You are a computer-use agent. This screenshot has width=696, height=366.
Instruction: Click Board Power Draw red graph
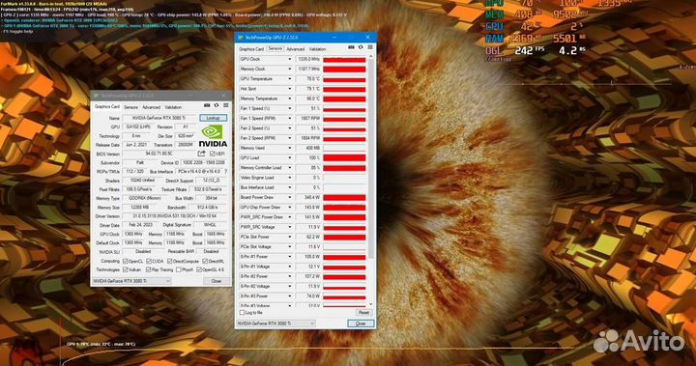[344, 197]
